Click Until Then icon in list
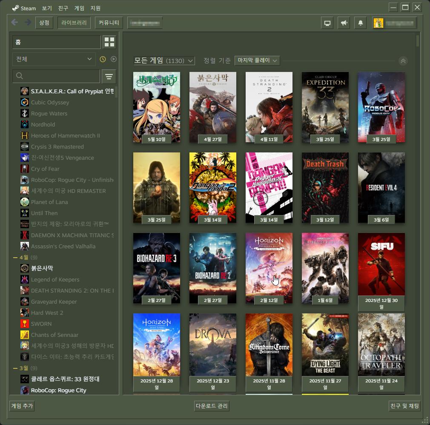 click(25, 213)
